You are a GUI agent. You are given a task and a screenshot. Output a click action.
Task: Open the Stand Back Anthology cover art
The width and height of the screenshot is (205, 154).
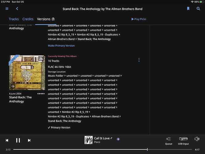coord(27,72)
